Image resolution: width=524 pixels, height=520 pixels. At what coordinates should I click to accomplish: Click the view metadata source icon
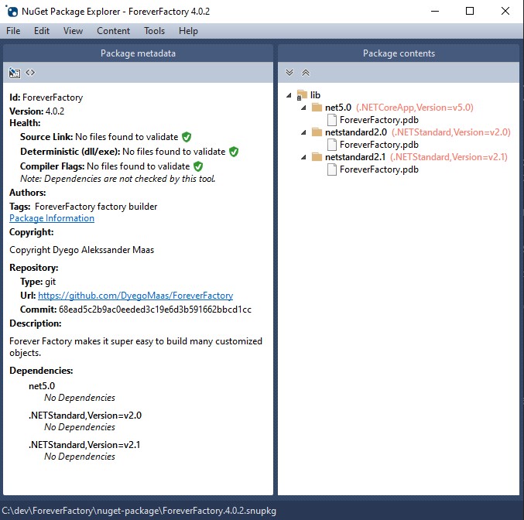point(30,72)
